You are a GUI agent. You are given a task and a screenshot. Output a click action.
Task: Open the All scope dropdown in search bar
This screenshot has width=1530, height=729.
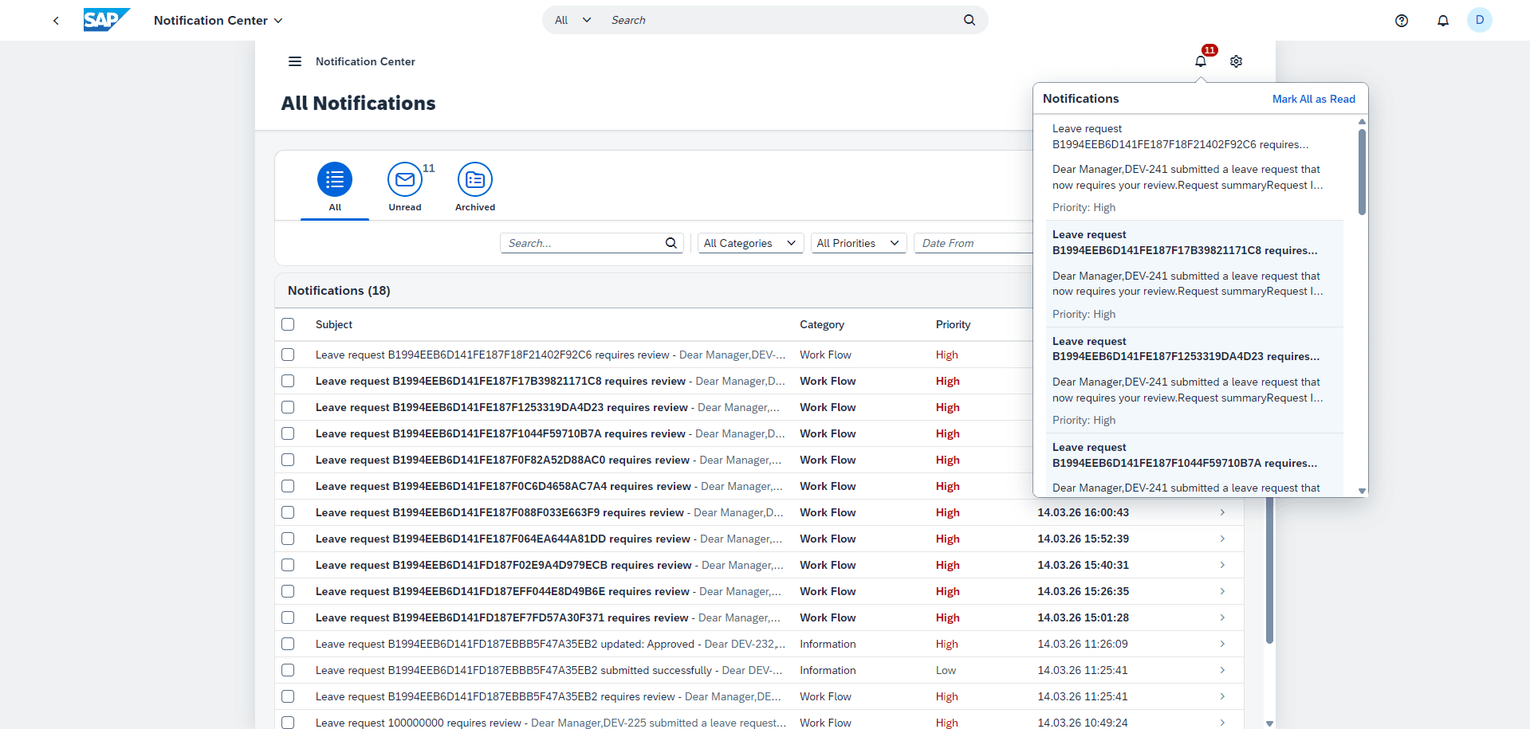coord(572,20)
